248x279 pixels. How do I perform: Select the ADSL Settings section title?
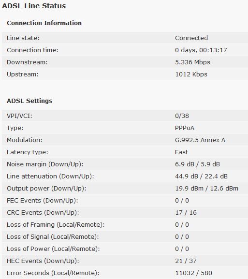pos(29,101)
